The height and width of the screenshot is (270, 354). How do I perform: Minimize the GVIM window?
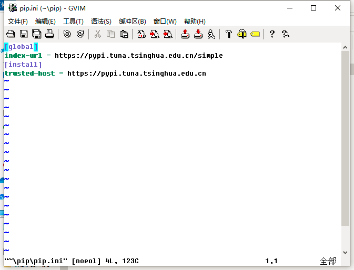(x=290, y=8)
